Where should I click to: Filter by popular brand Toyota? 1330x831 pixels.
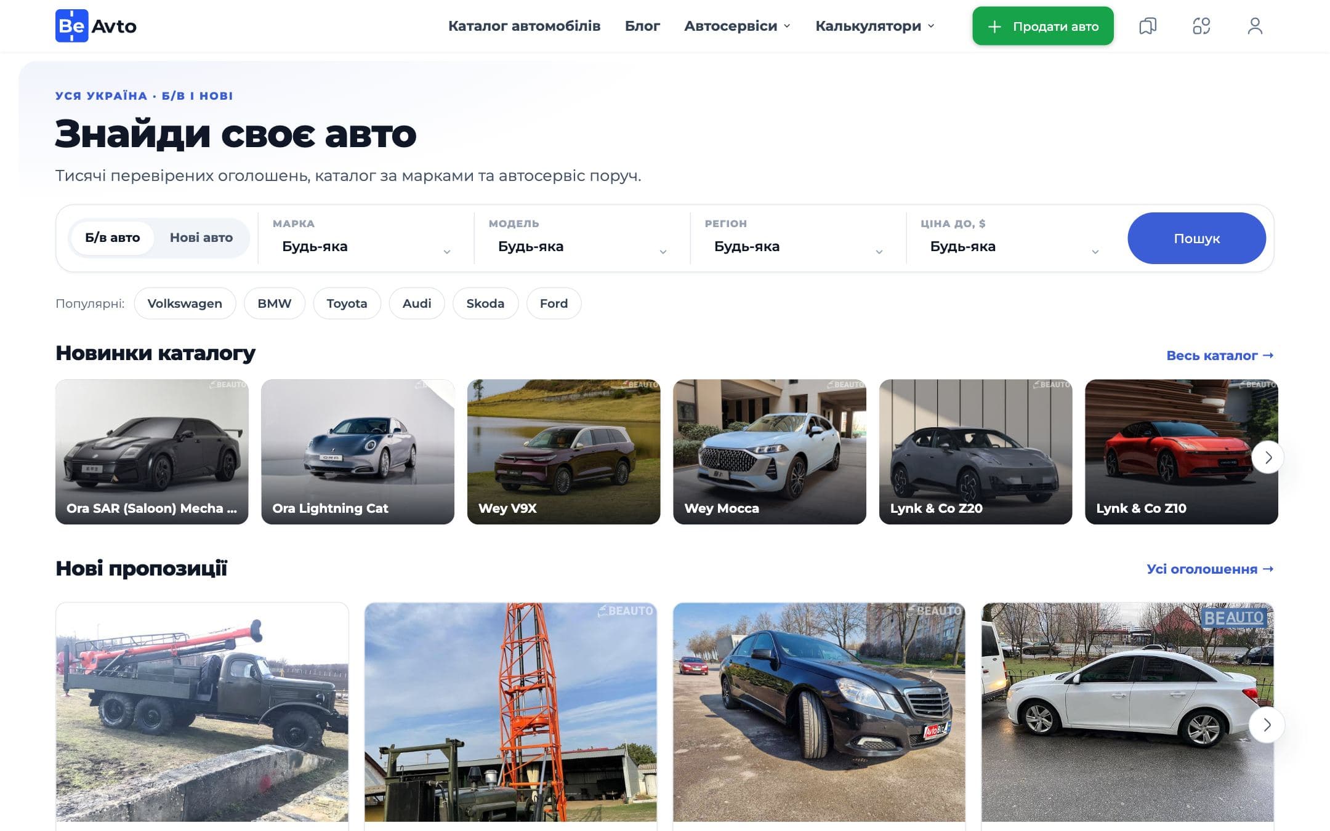(347, 303)
